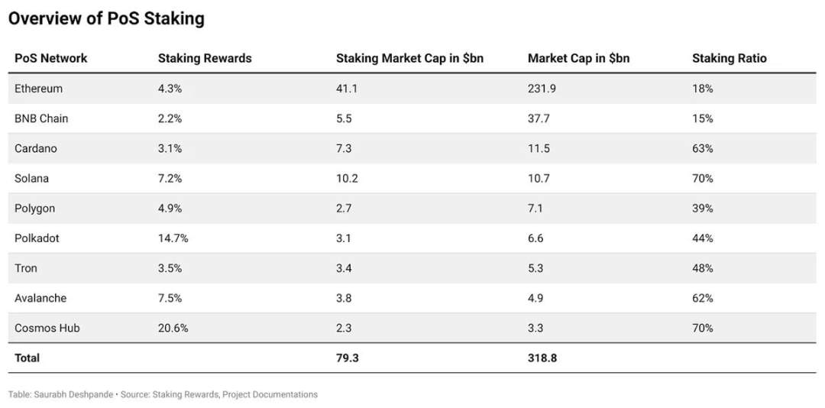Click the "Overview of PoS Staking" title

click(106, 18)
